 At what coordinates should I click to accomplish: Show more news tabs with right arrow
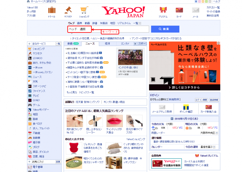point(135,44)
